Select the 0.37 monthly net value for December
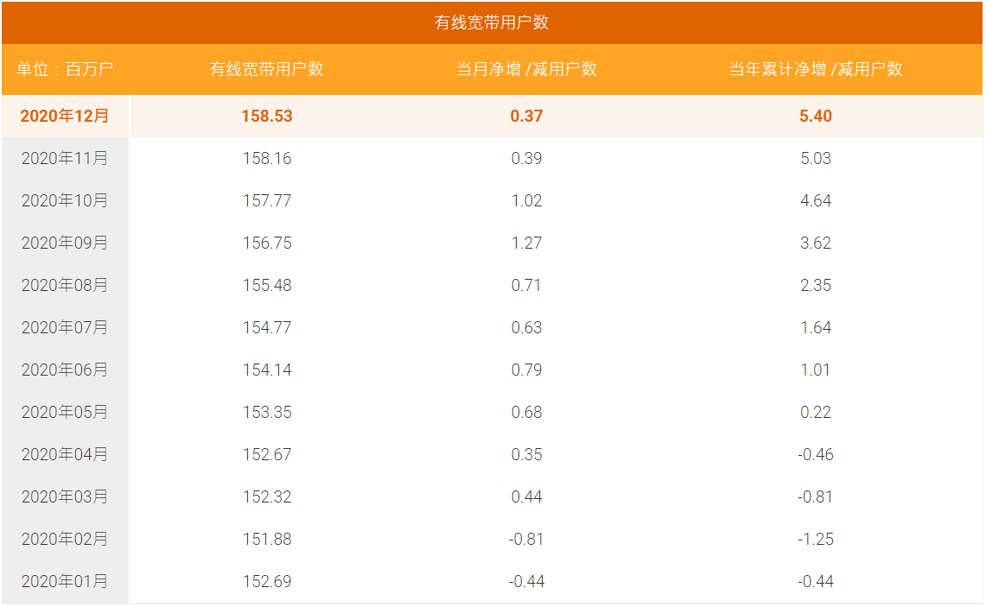 click(x=526, y=116)
